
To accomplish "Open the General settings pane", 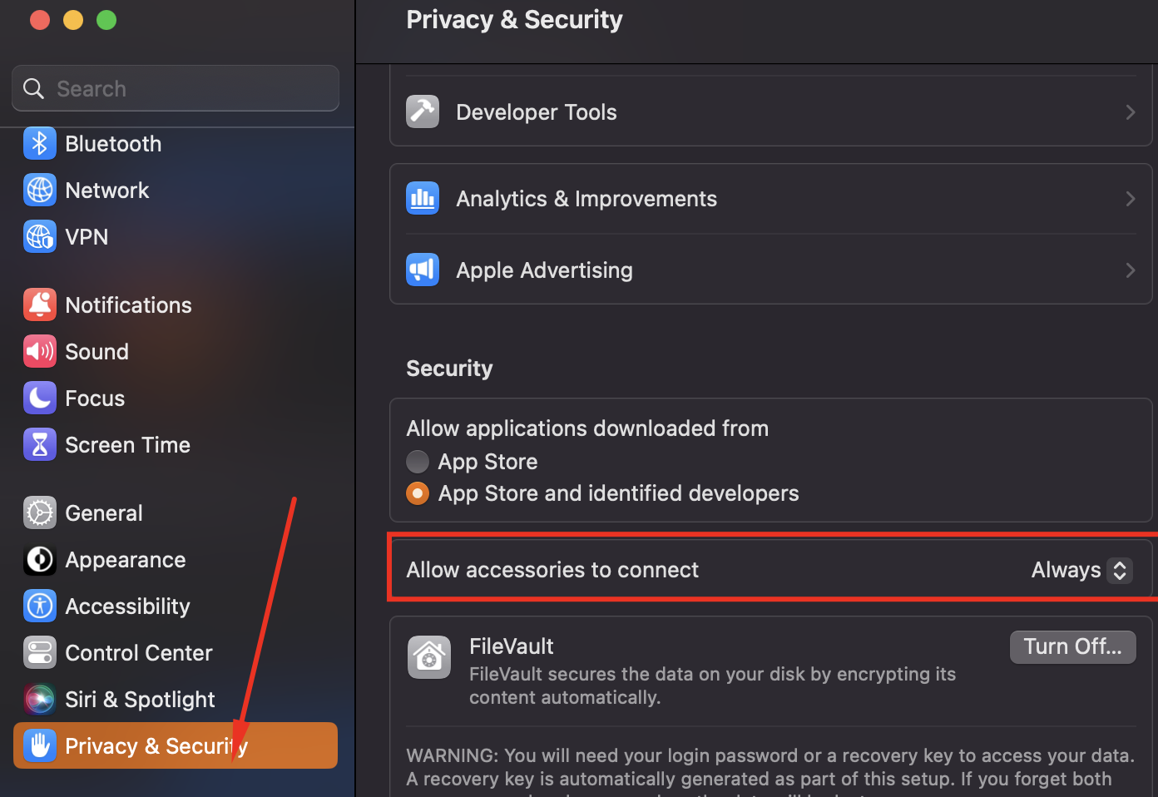I will (x=104, y=513).
